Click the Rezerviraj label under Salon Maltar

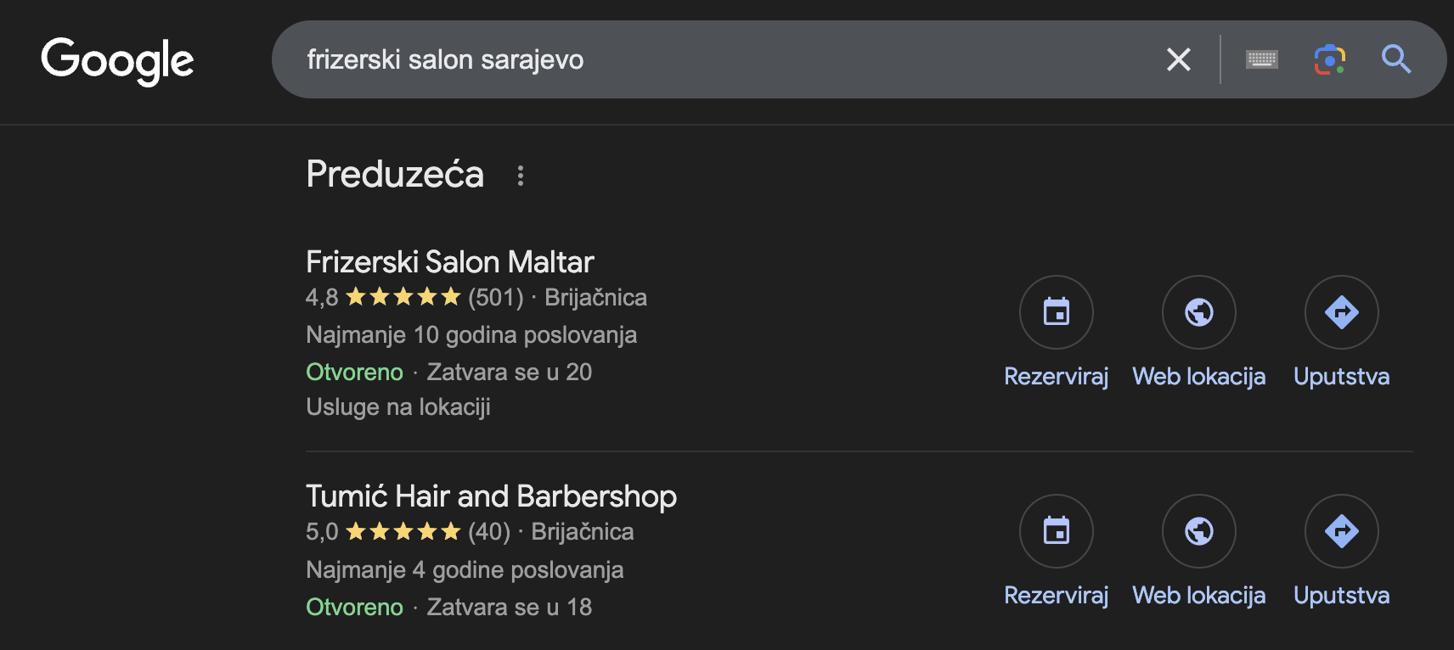[x=1057, y=377]
